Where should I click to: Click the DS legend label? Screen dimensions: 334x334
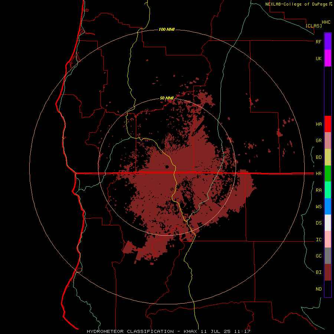(318, 223)
